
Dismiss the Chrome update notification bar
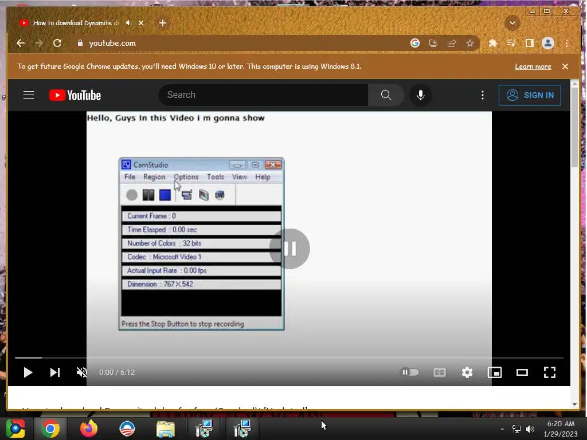coord(565,66)
